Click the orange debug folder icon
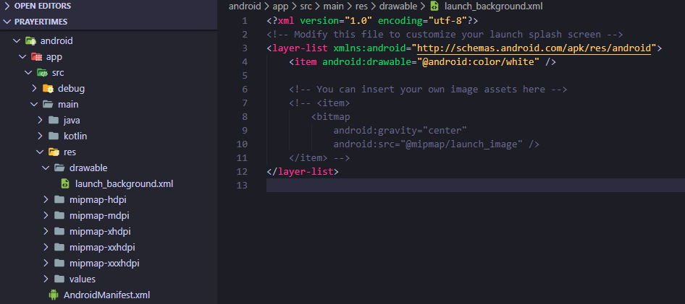 (x=48, y=89)
